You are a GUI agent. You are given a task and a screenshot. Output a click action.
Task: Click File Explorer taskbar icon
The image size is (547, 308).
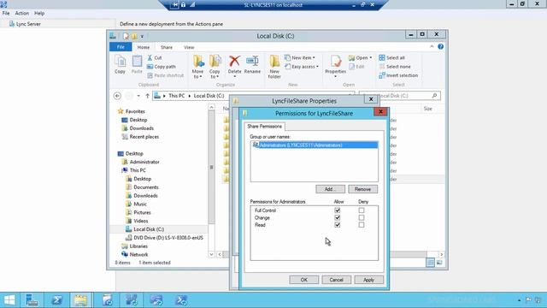(81, 300)
